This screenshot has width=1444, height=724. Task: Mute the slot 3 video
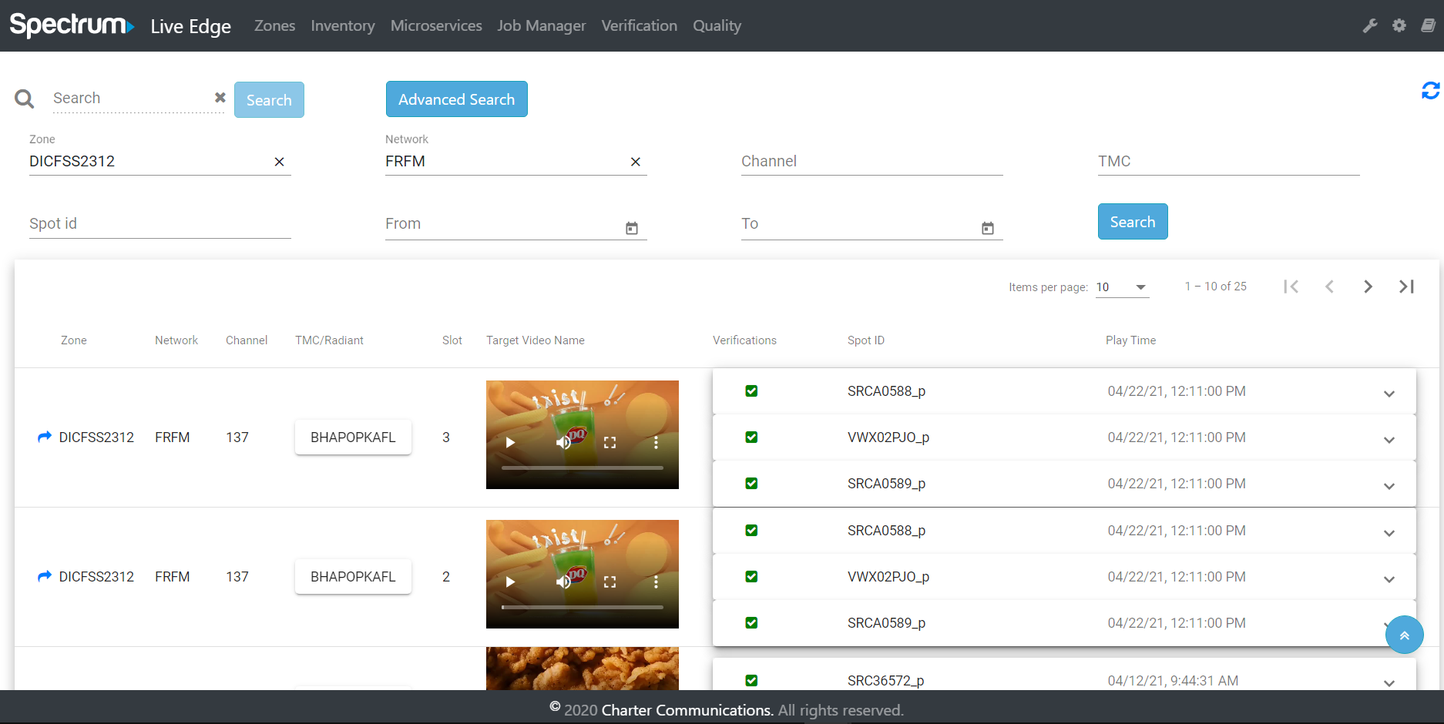coord(563,443)
